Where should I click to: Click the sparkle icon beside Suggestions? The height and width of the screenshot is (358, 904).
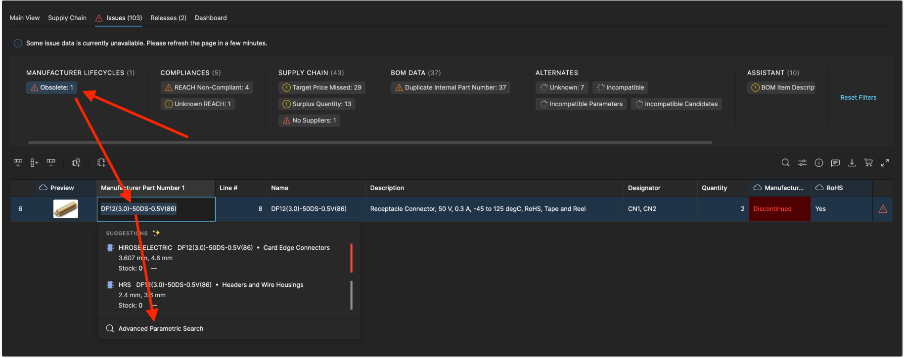tap(156, 233)
